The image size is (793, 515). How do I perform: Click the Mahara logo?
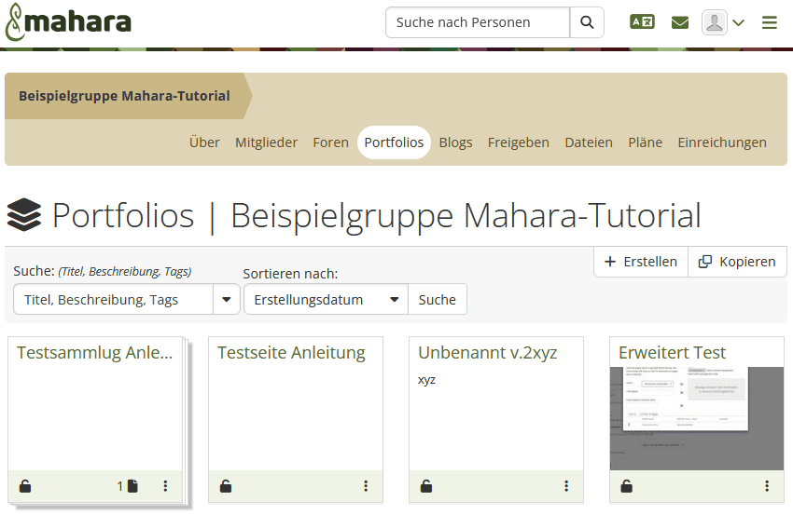tap(68, 22)
